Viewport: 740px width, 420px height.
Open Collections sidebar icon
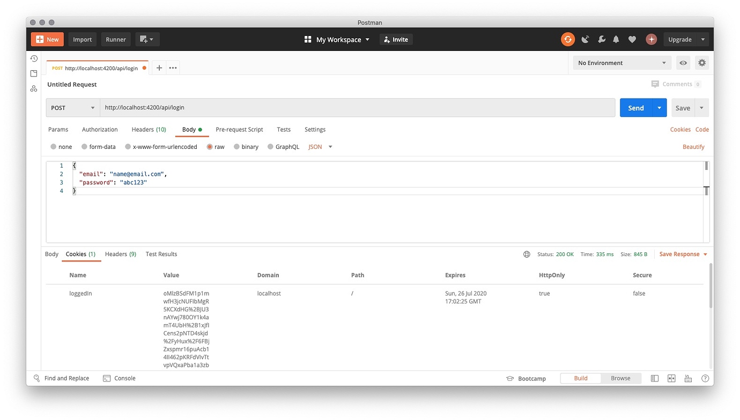pyautogui.click(x=34, y=73)
